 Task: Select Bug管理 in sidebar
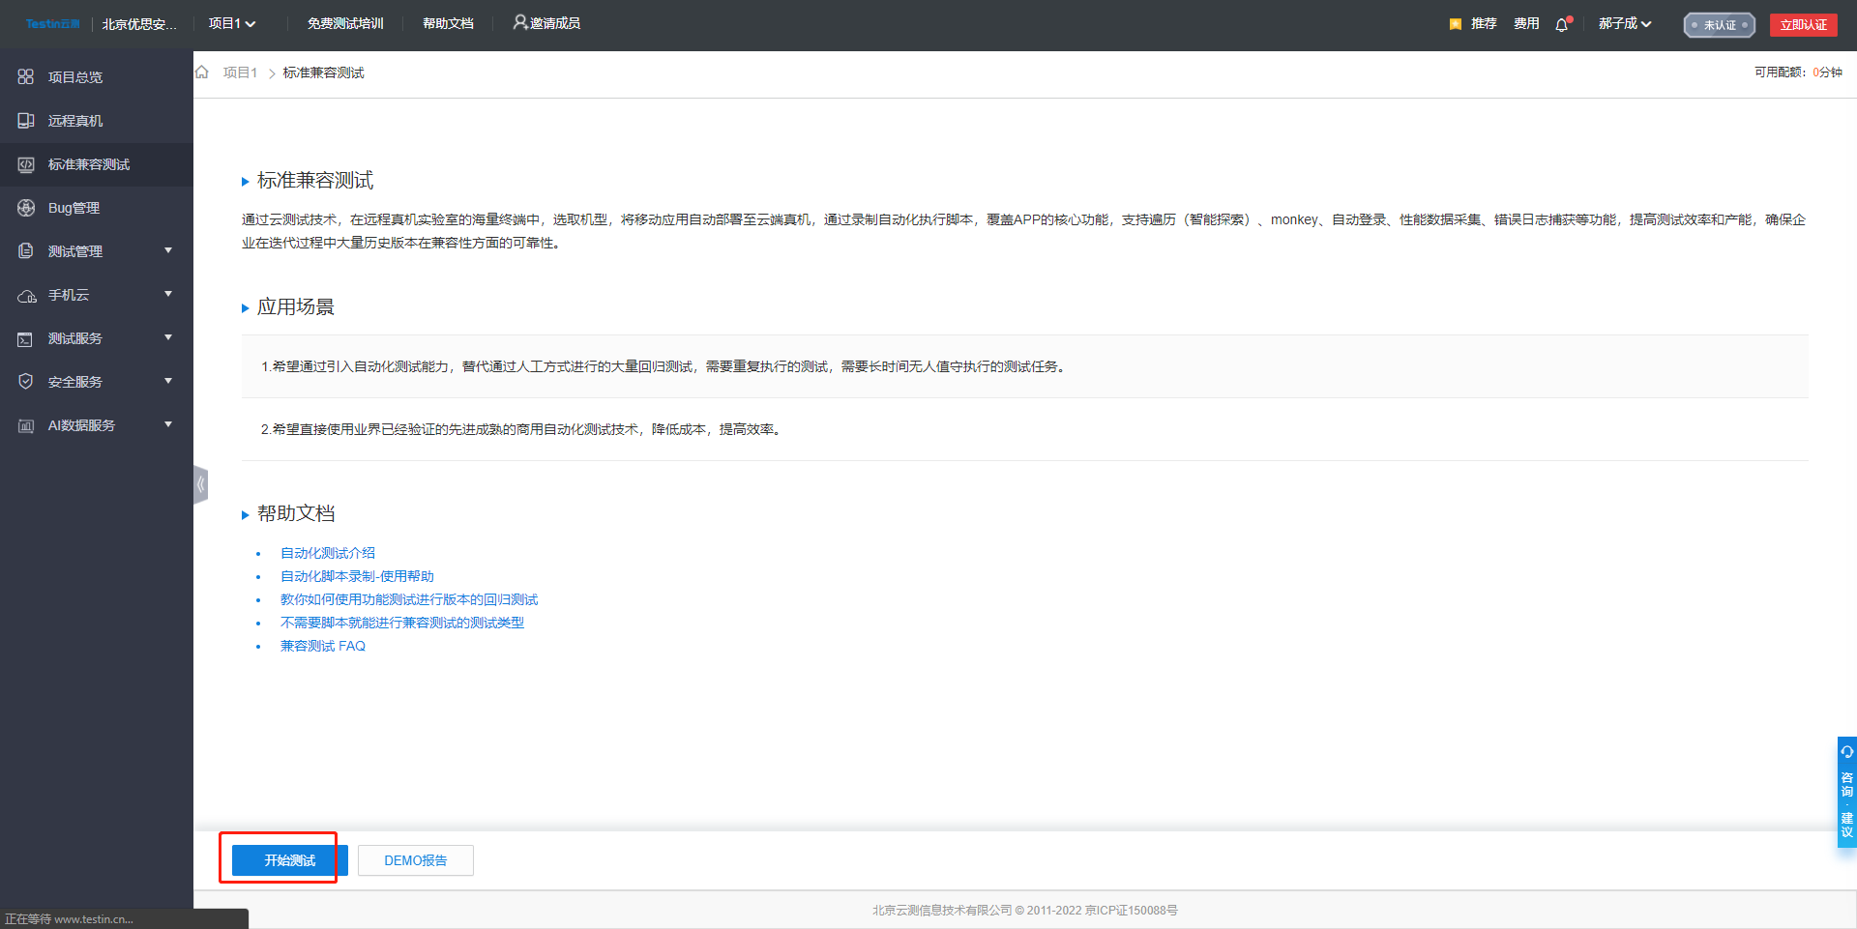(x=74, y=208)
